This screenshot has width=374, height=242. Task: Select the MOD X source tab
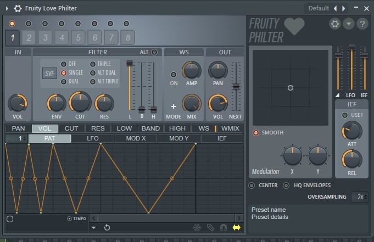click(136, 138)
